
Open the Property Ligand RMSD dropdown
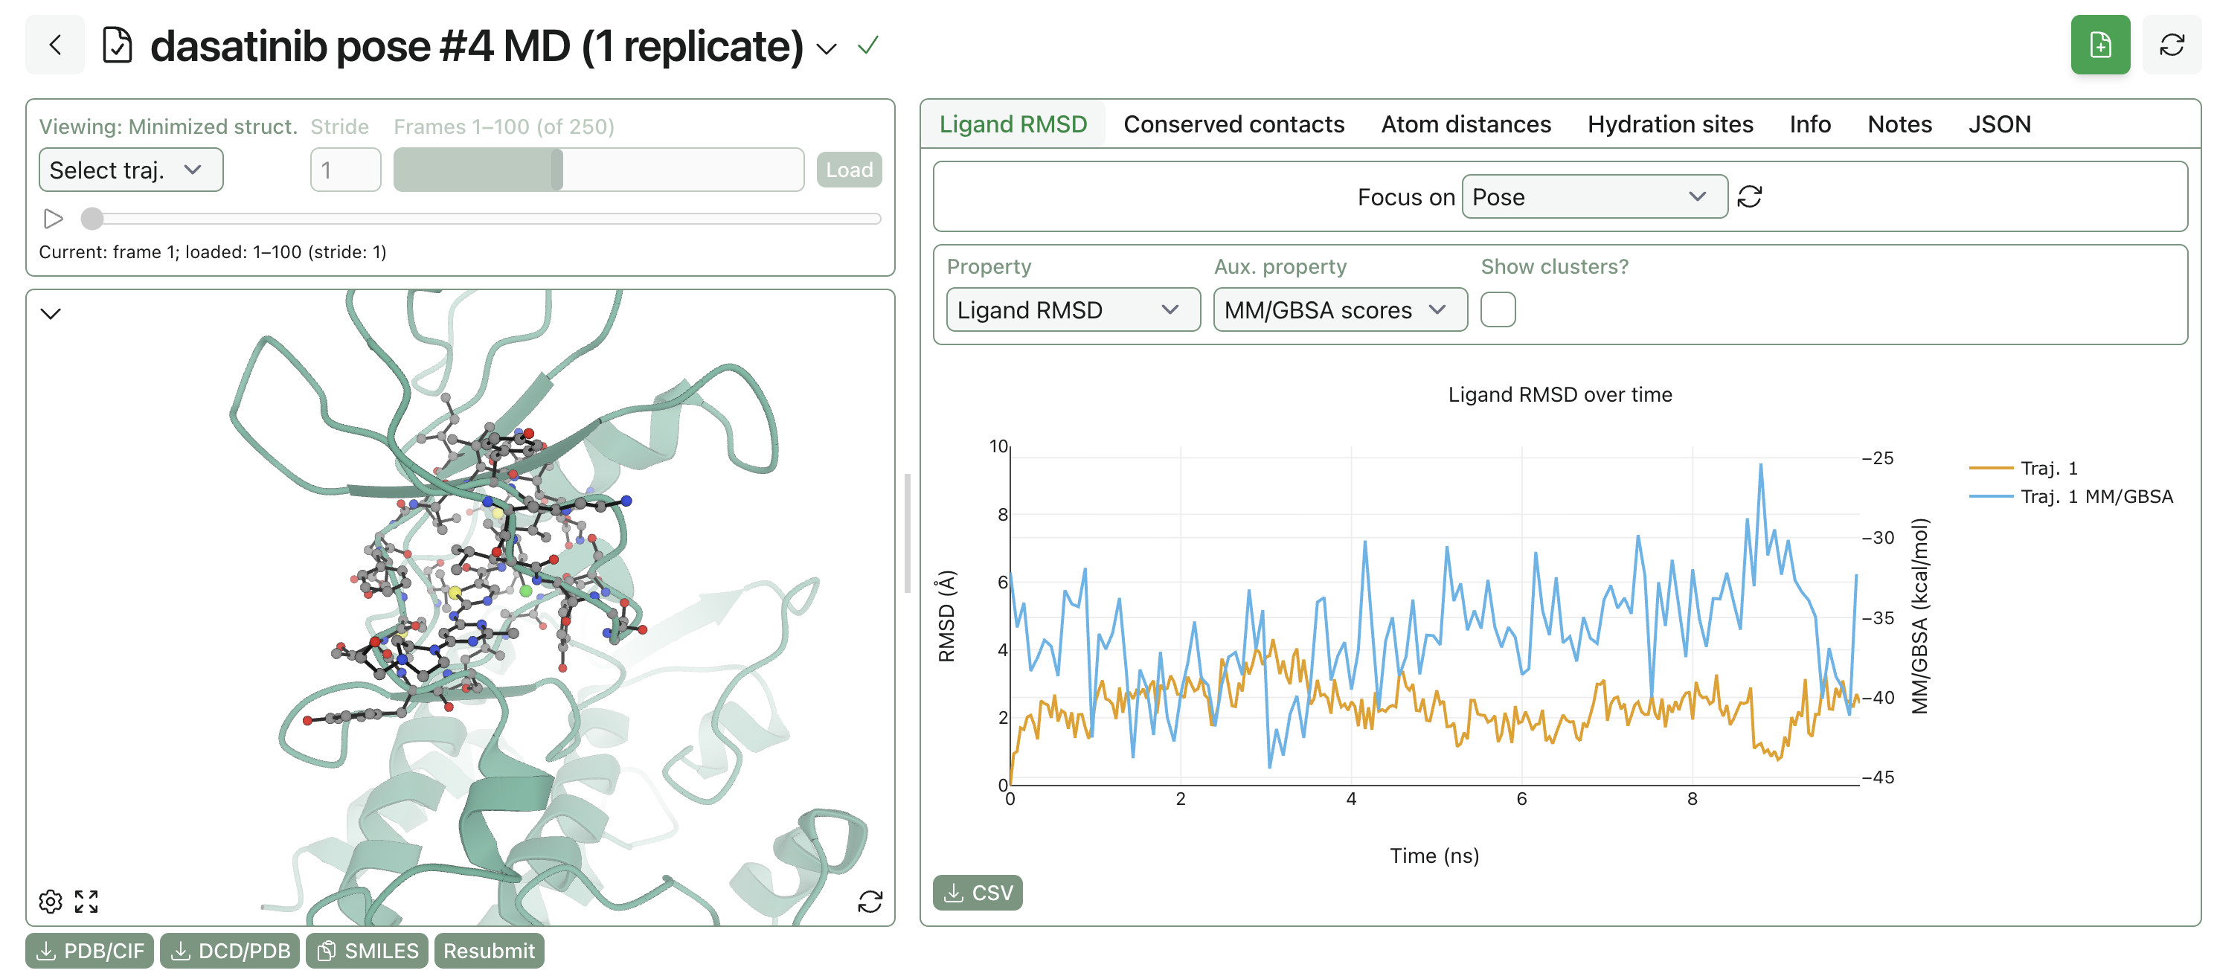pos(1072,309)
